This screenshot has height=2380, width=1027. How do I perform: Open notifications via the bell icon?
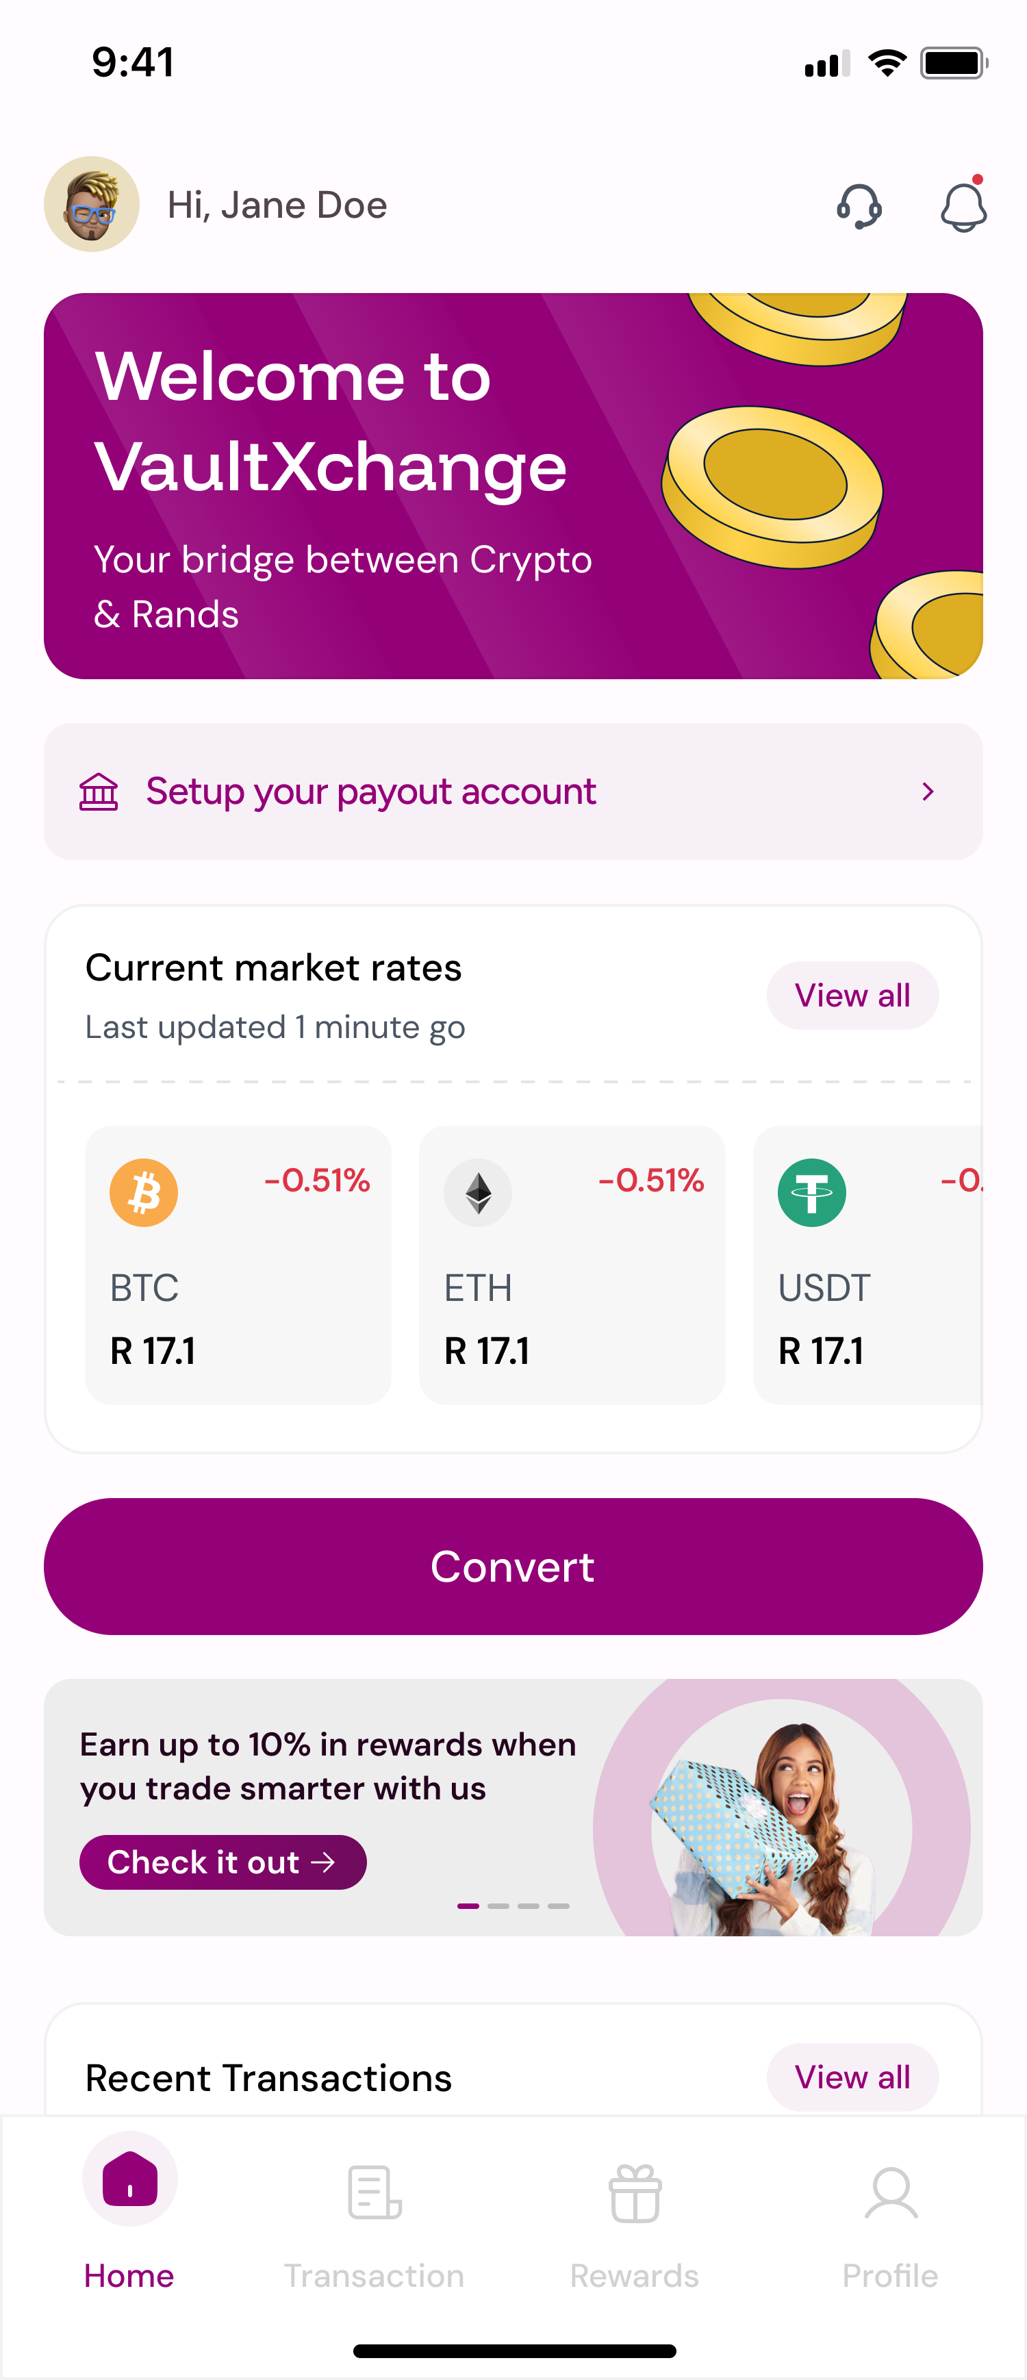(963, 206)
